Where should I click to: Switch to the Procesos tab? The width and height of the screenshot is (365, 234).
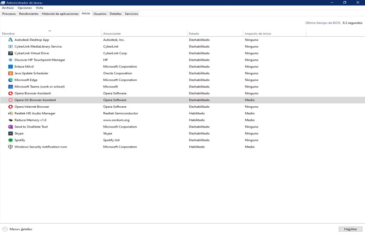9,14
